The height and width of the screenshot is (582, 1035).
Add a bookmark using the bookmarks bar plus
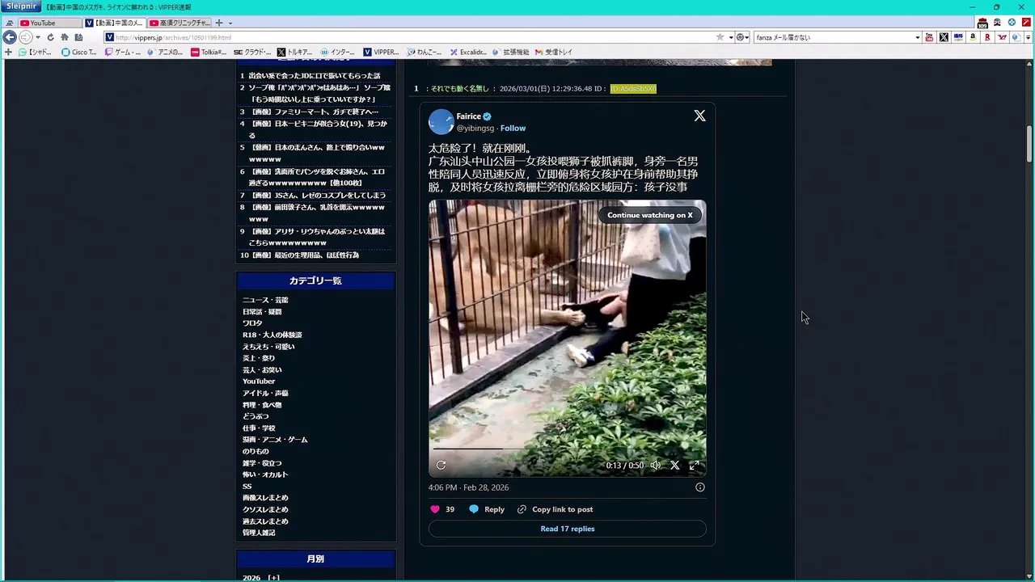(x=9, y=52)
